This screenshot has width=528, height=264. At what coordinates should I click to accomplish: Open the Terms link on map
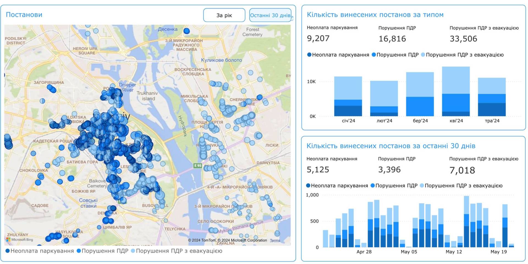pyautogui.click(x=275, y=241)
